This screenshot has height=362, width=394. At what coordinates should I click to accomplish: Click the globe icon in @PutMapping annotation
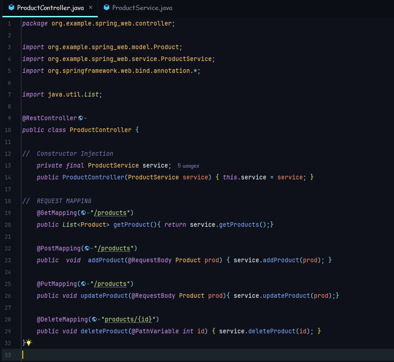pyautogui.click(x=83, y=284)
